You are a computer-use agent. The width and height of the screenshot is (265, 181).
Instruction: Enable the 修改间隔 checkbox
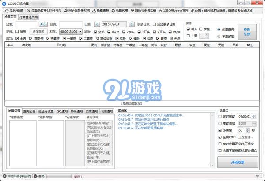point(220,124)
